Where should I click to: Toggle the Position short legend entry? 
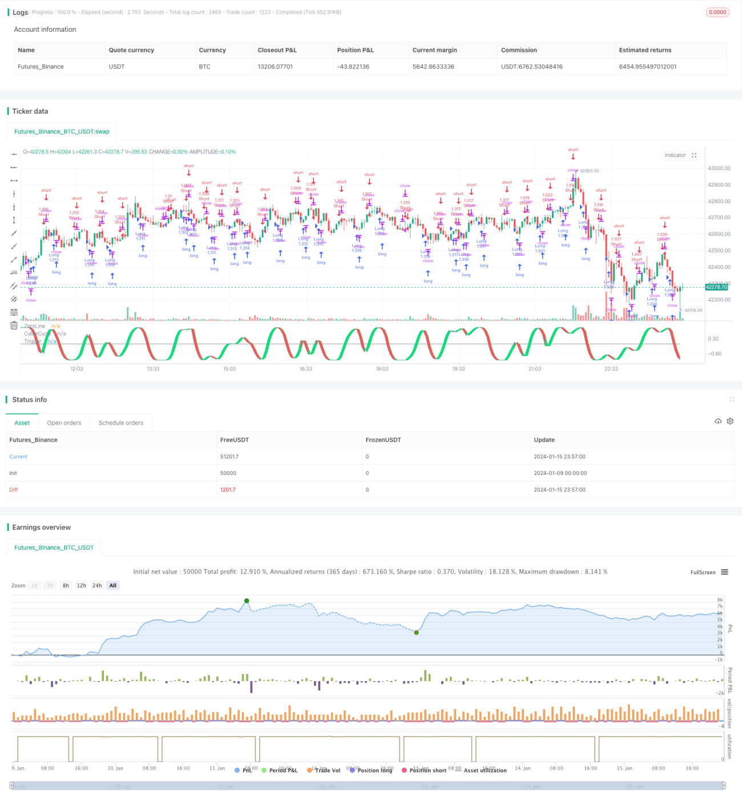tap(424, 770)
